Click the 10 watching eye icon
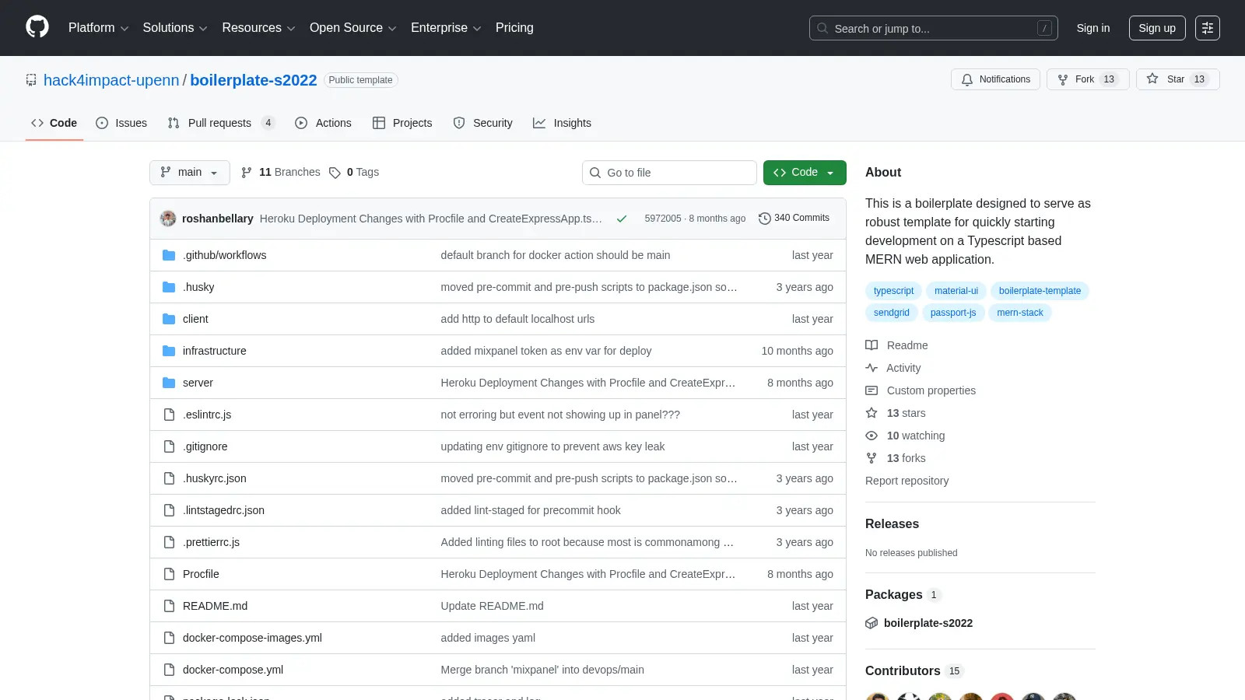Viewport: 1245px width, 700px height. tap(871, 436)
